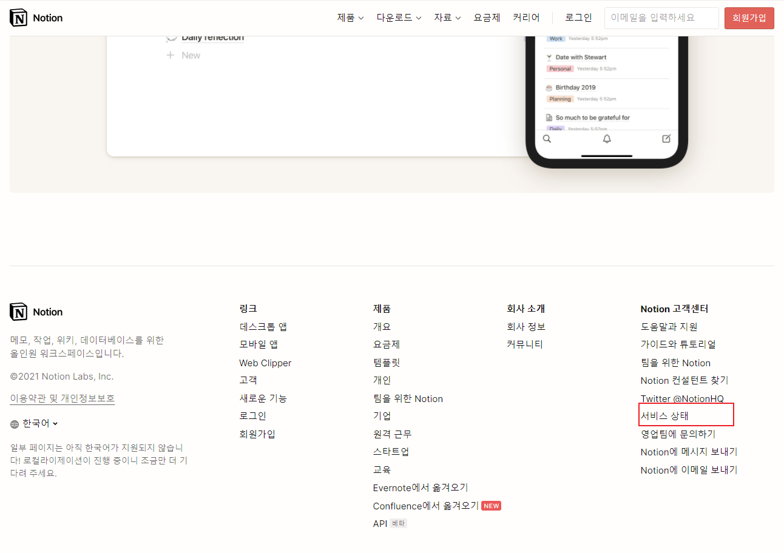Click the plus icon beside New
The width and height of the screenshot is (784, 553).
[x=171, y=55]
